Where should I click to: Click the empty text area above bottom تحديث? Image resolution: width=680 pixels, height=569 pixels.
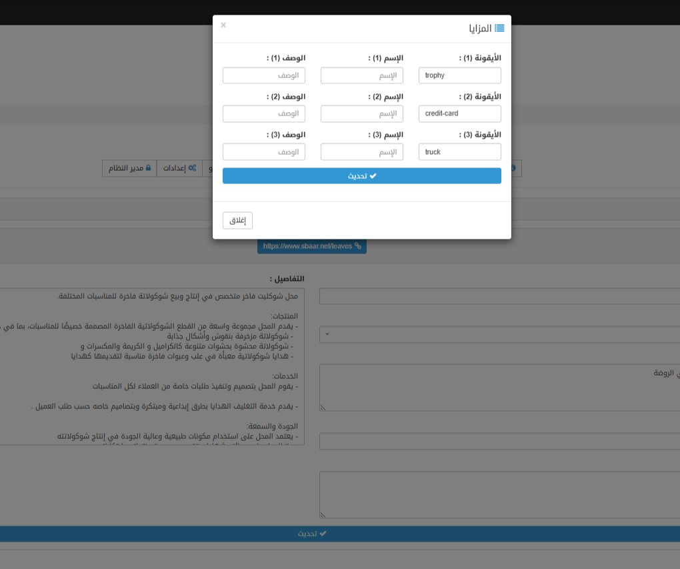pos(500,495)
